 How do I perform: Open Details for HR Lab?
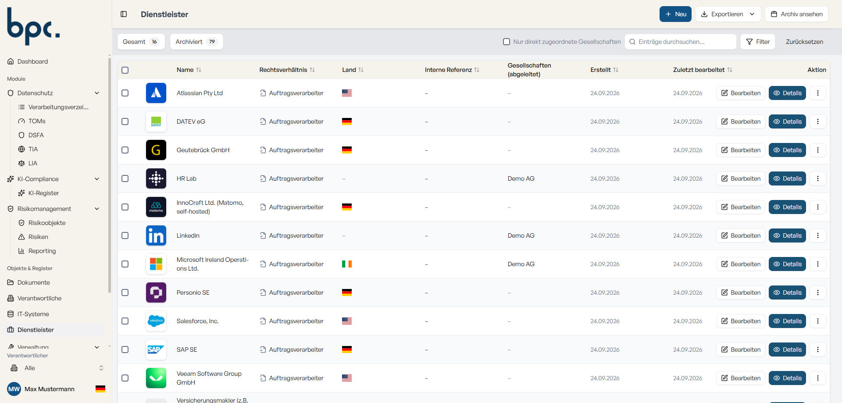pyautogui.click(x=787, y=178)
